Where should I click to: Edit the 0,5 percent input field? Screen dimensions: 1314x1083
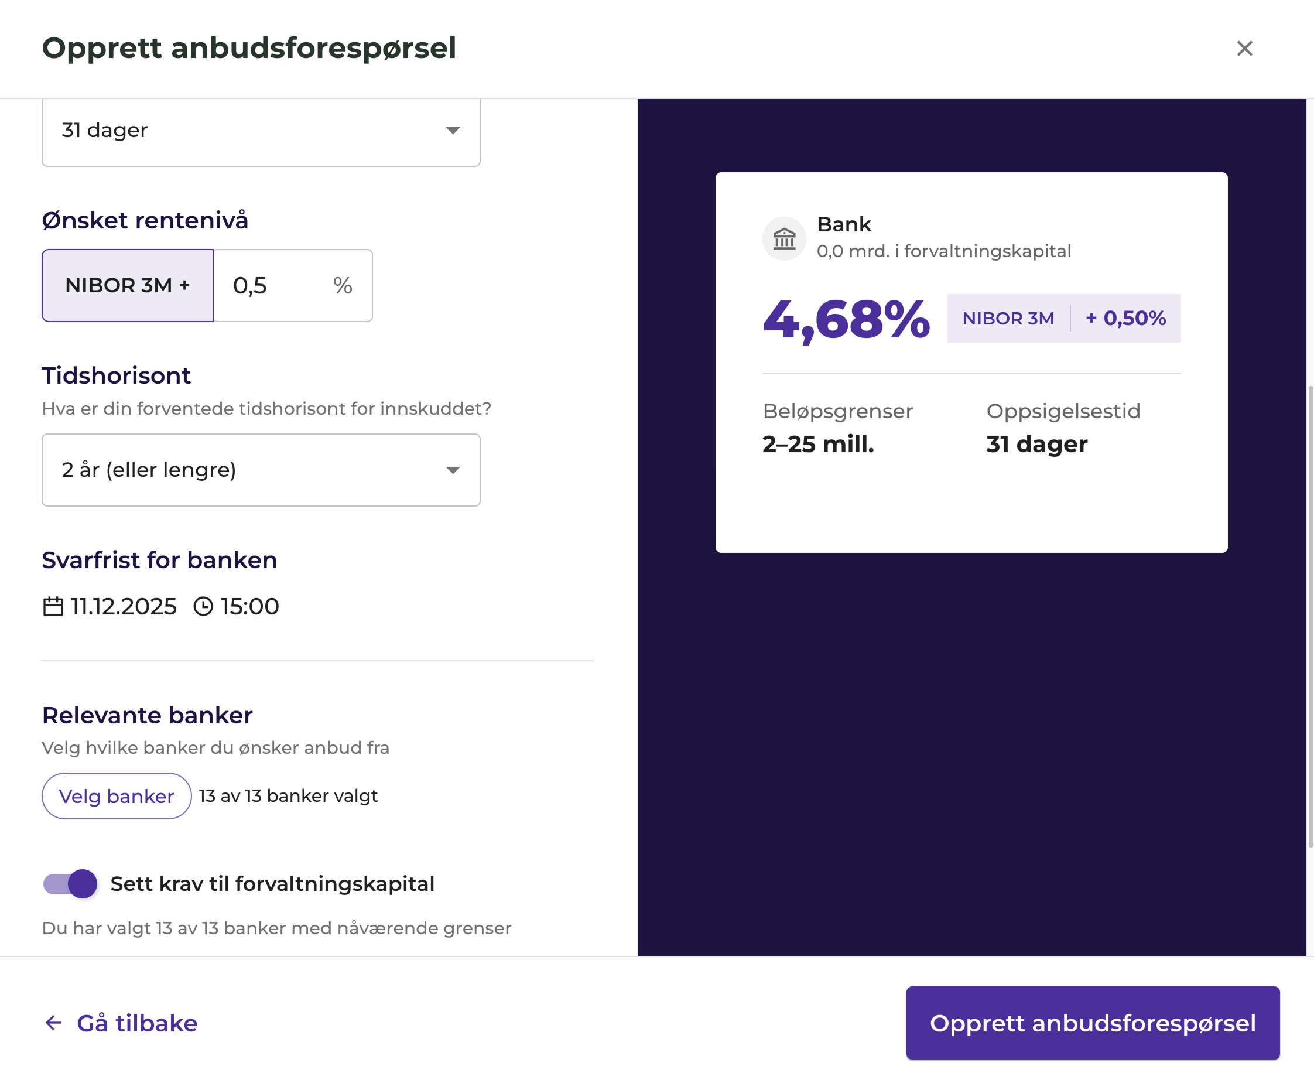pos(250,285)
